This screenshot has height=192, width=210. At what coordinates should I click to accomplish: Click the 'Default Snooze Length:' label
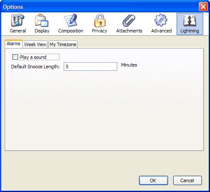click(35, 67)
